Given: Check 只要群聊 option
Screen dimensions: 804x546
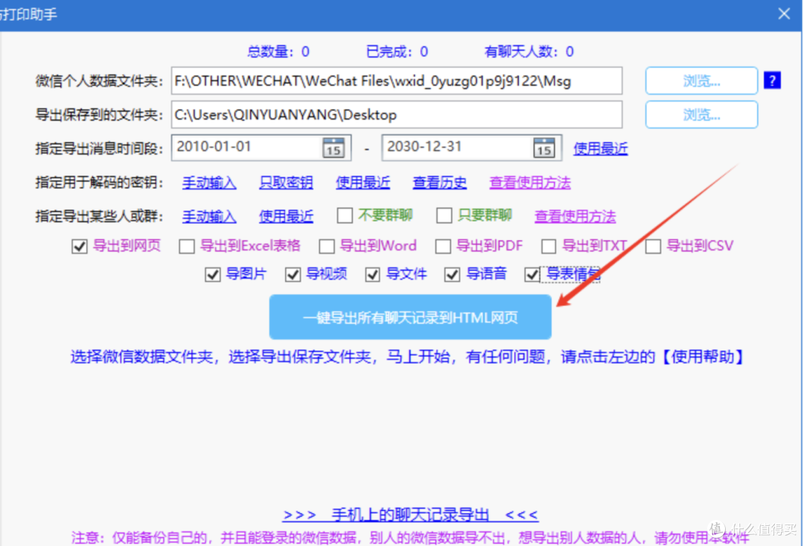Looking at the screenshot, I should point(444,216).
